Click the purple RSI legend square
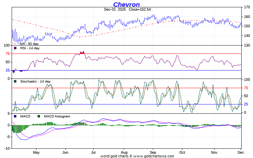 [15, 48]
